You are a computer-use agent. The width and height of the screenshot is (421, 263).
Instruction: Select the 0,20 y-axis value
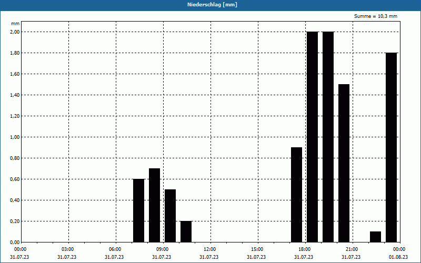(15, 221)
